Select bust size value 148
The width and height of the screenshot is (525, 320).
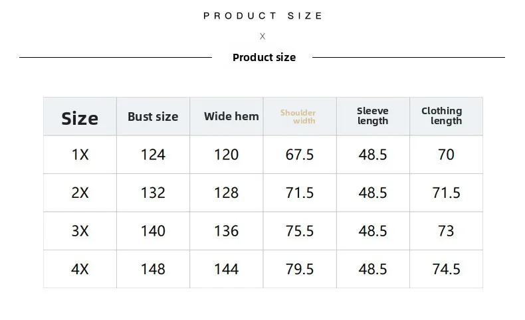pos(153,270)
